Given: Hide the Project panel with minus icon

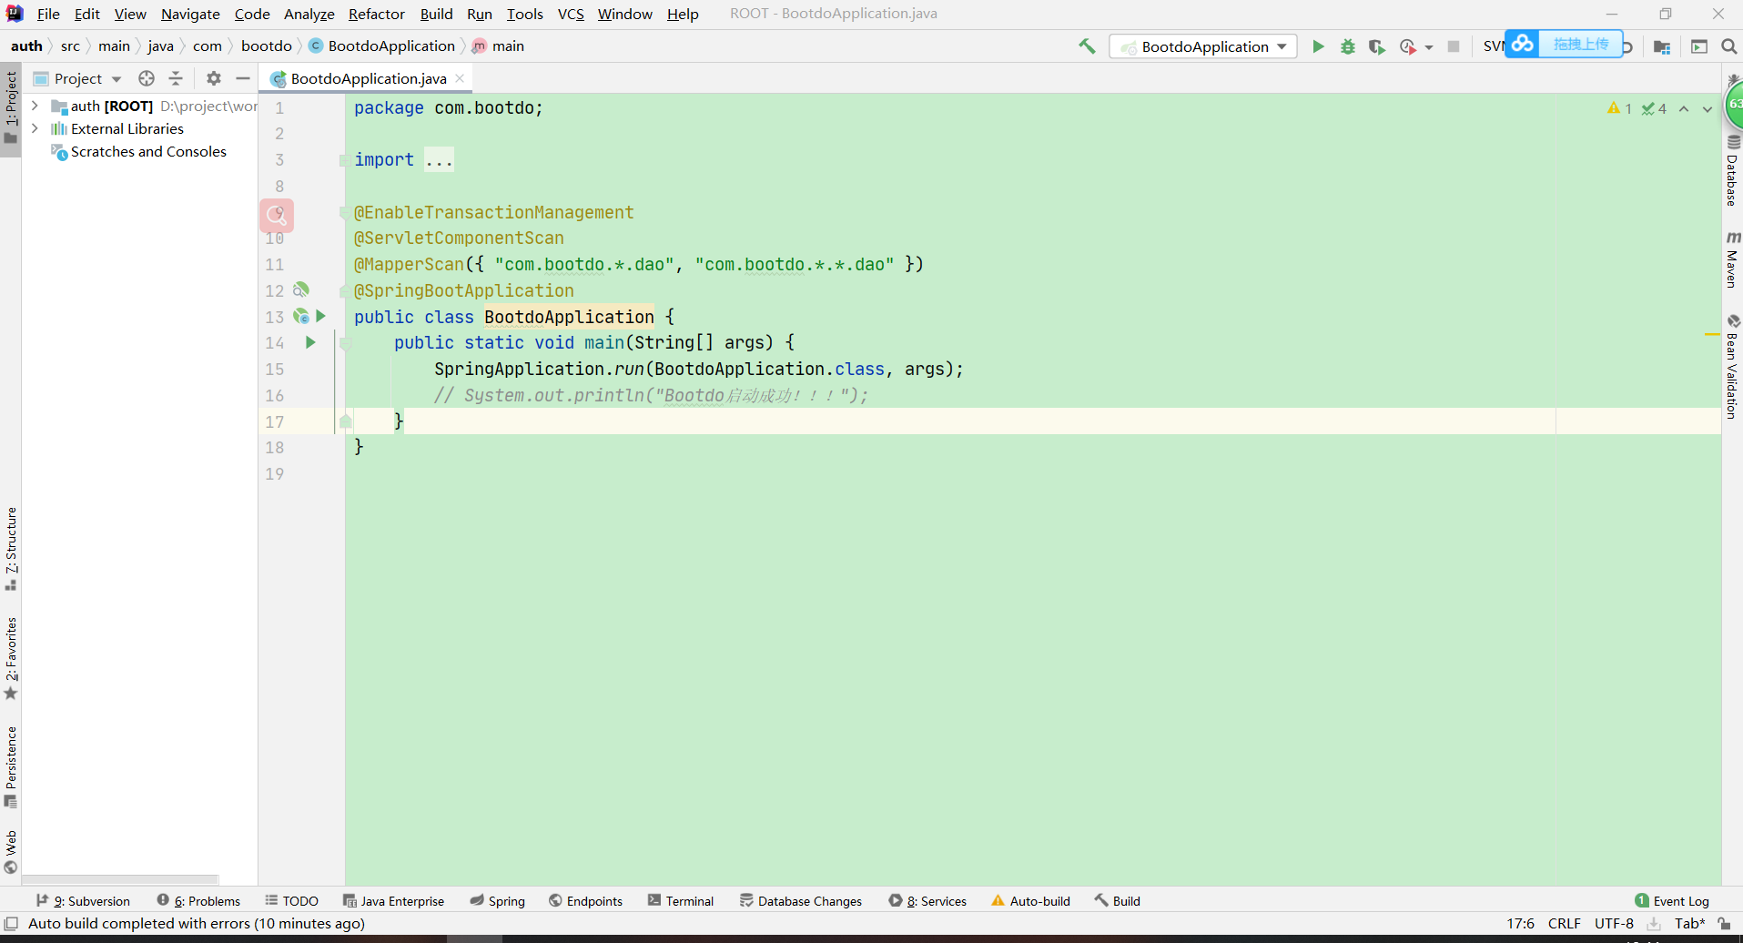Looking at the screenshot, I should pos(243,78).
